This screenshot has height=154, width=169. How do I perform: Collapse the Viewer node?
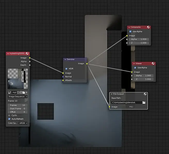point(134,64)
